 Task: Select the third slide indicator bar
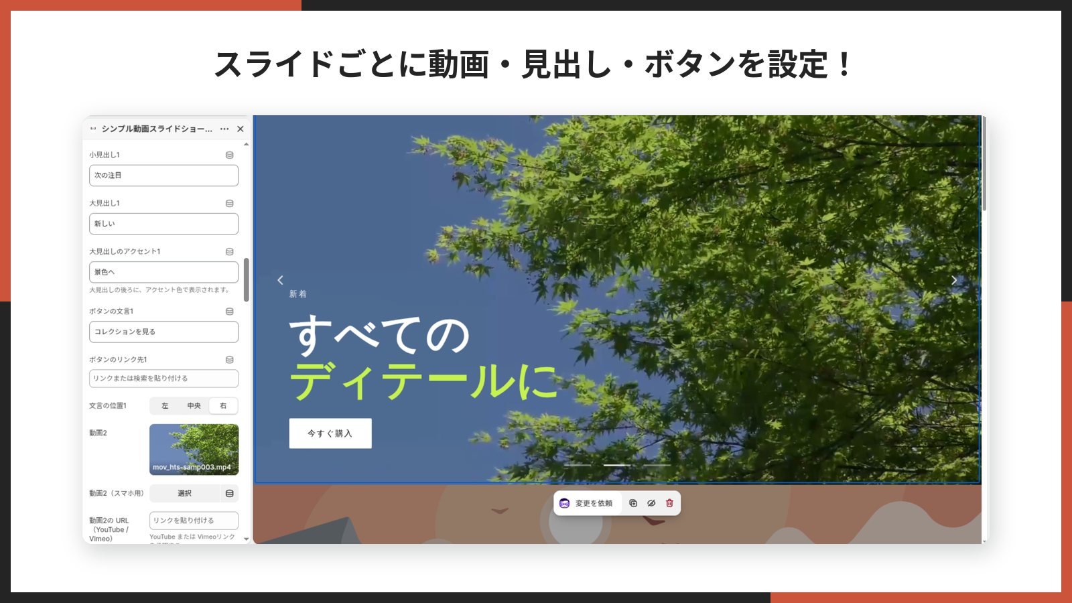coord(657,465)
